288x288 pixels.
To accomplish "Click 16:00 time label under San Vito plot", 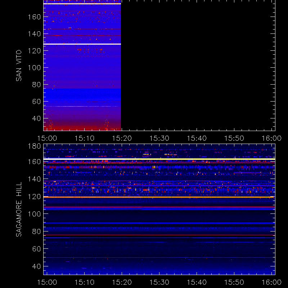I will point(271,138).
